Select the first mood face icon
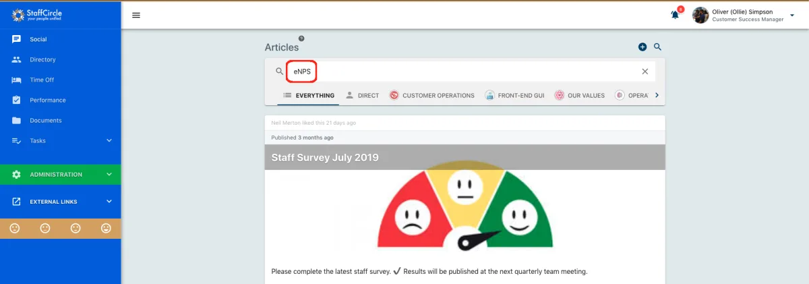 [15, 228]
